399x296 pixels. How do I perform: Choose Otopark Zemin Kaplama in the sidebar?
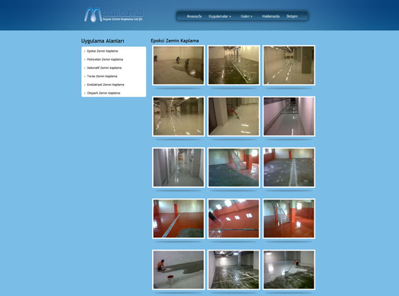[103, 93]
